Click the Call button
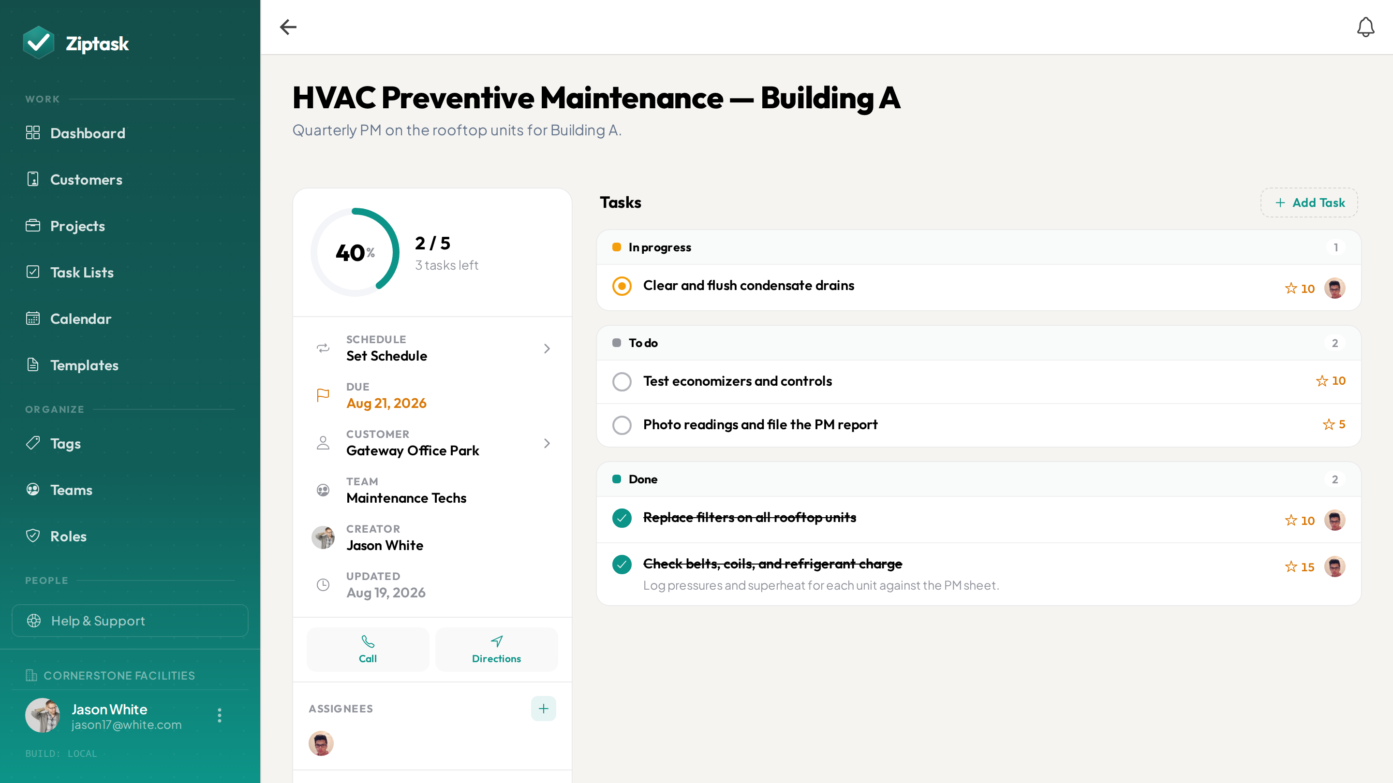Viewport: 1393px width, 783px height. (368, 649)
